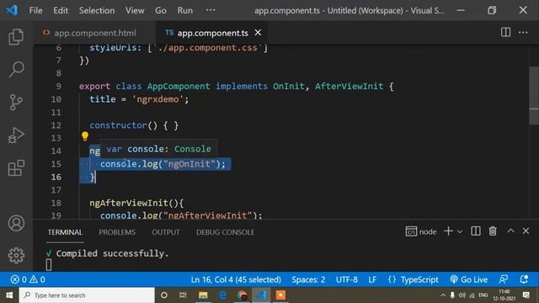Kill terminal with trash icon

pos(493,231)
